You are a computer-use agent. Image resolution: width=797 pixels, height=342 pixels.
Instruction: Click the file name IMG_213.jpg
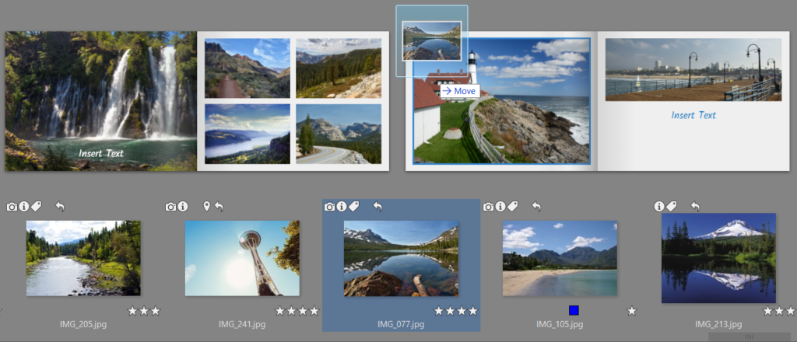coord(718,324)
